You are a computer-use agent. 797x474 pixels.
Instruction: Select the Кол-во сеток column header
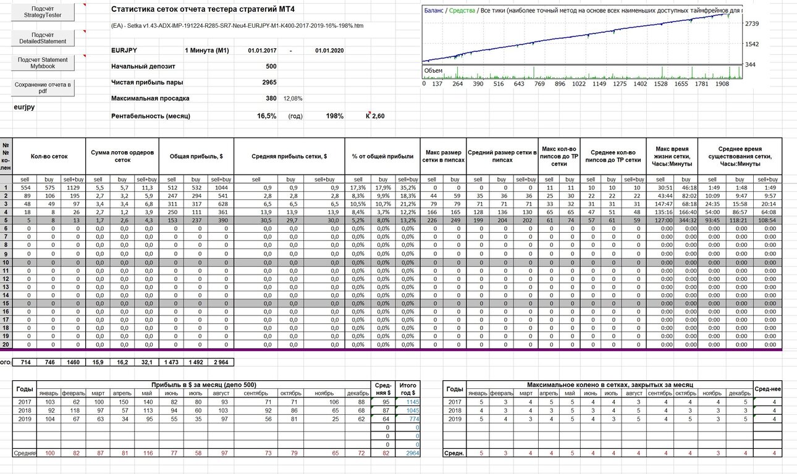pos(49,157)
